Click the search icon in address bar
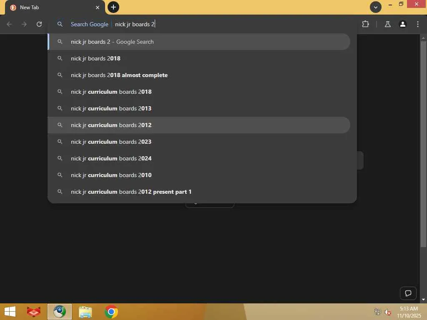The image size is (427, 320). tap(60, 24)
